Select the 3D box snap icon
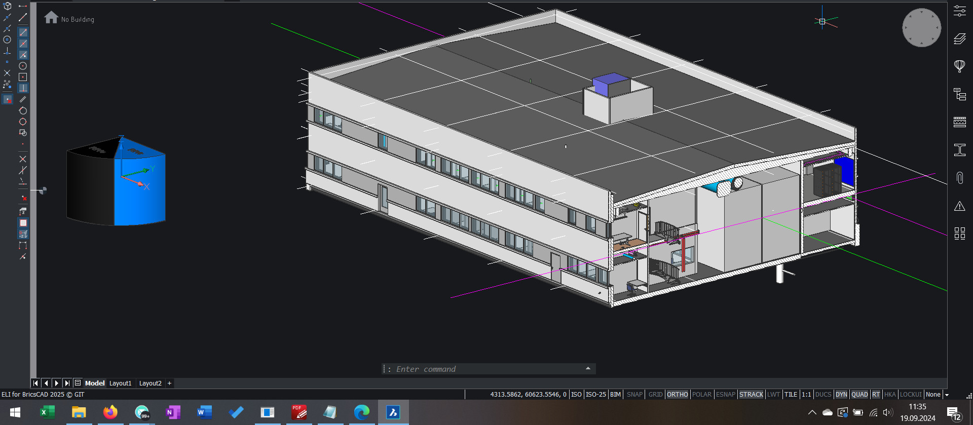 pos(7,6)
